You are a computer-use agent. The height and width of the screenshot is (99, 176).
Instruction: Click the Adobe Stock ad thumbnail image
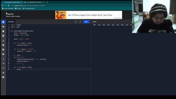(61, 15)
